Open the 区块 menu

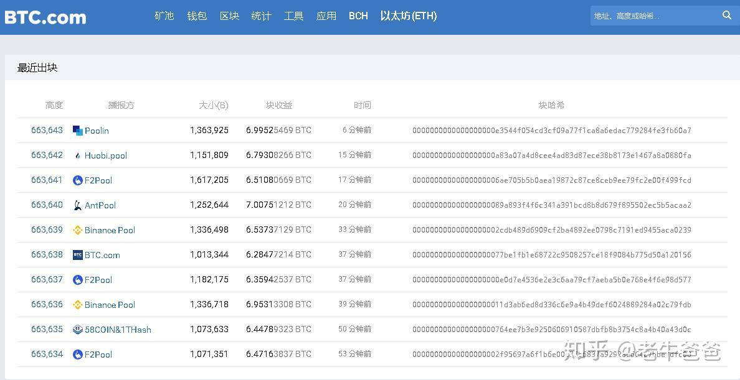click(229, 16)
